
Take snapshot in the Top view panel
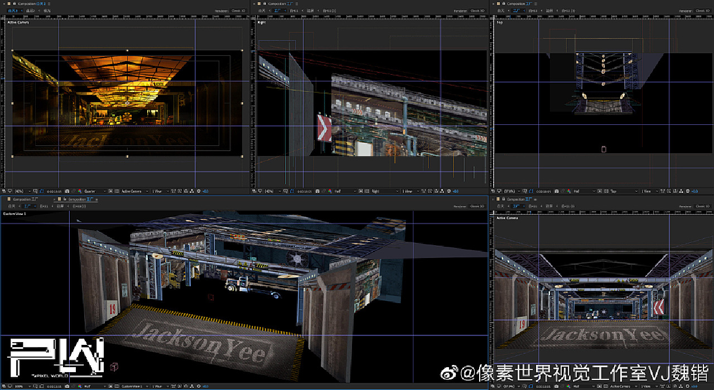tap(556, 191)
